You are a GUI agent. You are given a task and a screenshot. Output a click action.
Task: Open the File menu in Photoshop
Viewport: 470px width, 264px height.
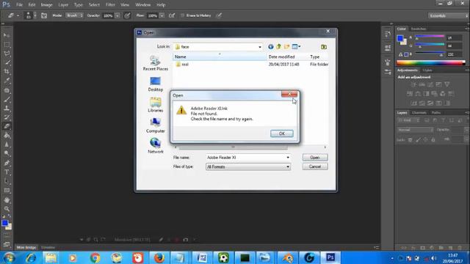pyautogui.click(x=20, y=5)
